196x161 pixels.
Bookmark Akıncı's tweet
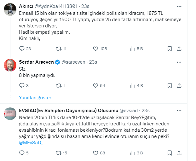pos(170,49)
